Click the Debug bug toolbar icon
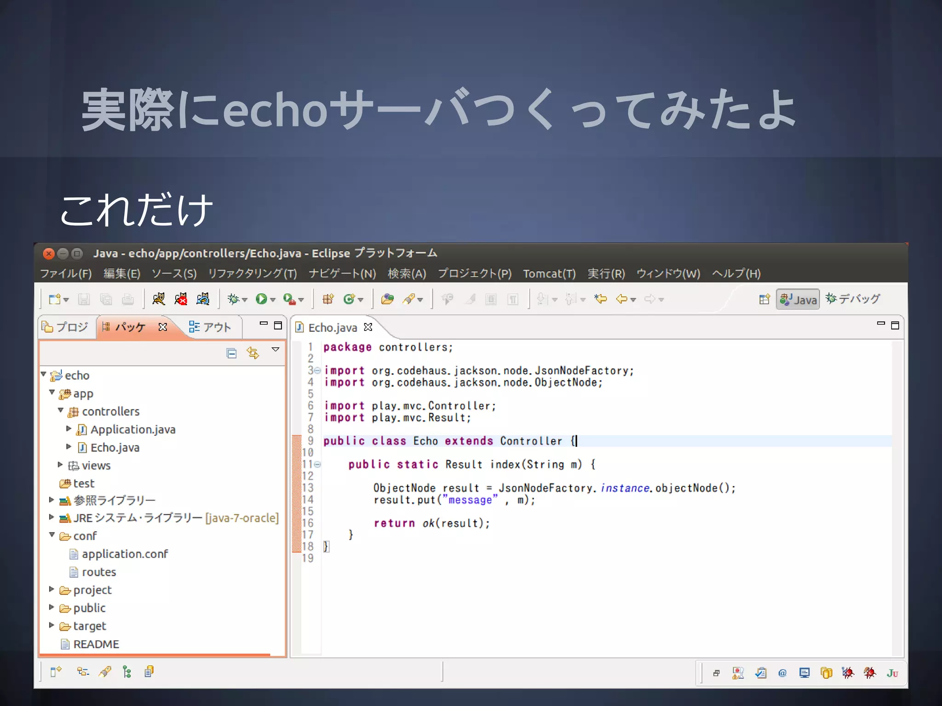This screenshot has width=942, height=706. click(x=233, y=299)
